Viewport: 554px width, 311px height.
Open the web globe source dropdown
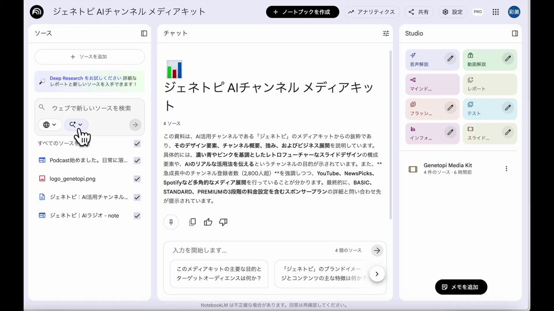point(50,124)
